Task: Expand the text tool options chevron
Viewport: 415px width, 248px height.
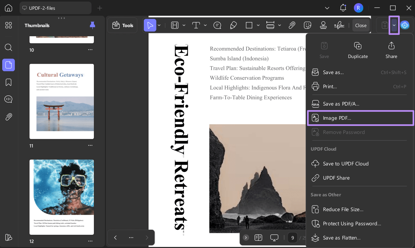Action: (205, 25)
